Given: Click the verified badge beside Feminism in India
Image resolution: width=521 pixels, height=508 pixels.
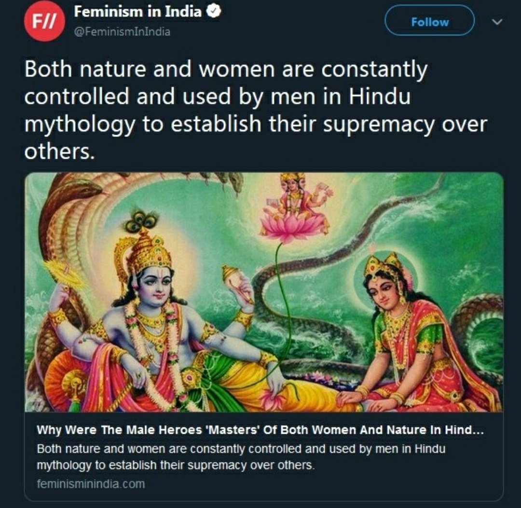Looking at the screenshot, I should (x=214, y=12).
